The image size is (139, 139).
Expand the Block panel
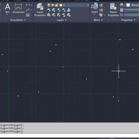98,20
